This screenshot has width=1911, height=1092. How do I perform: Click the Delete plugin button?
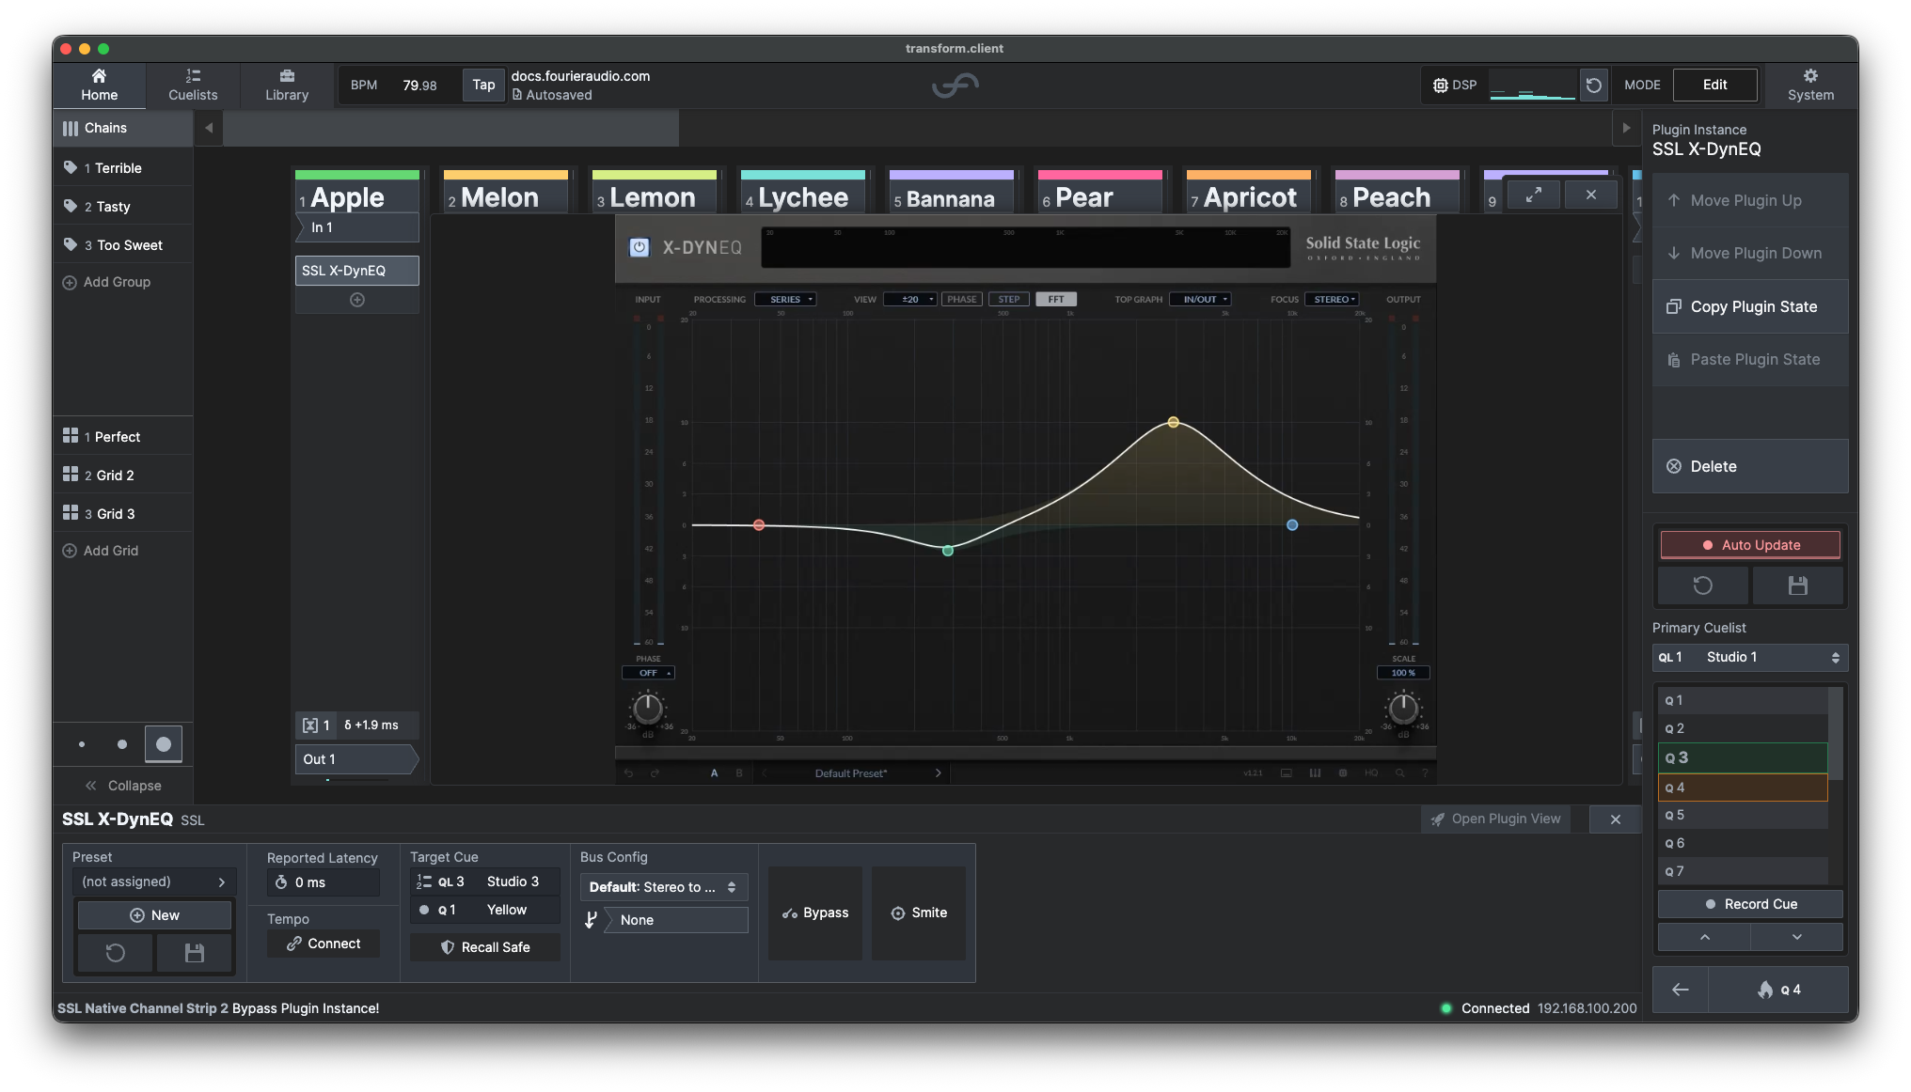click(x=1750, y=466)
